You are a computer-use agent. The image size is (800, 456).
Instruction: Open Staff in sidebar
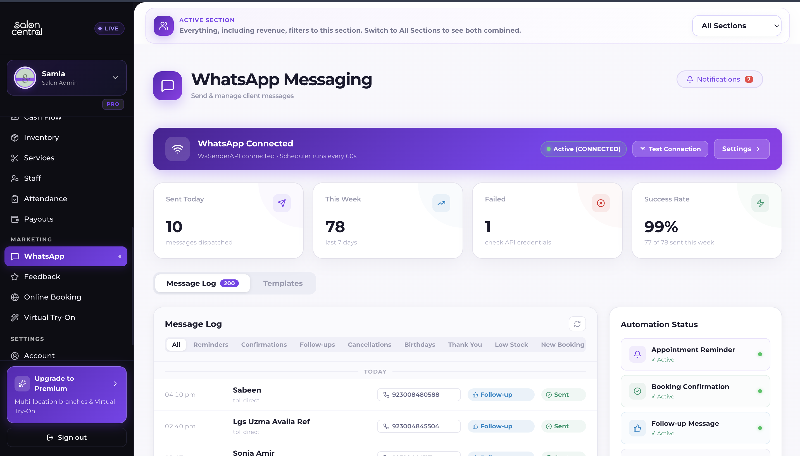[x=66, y=178]
